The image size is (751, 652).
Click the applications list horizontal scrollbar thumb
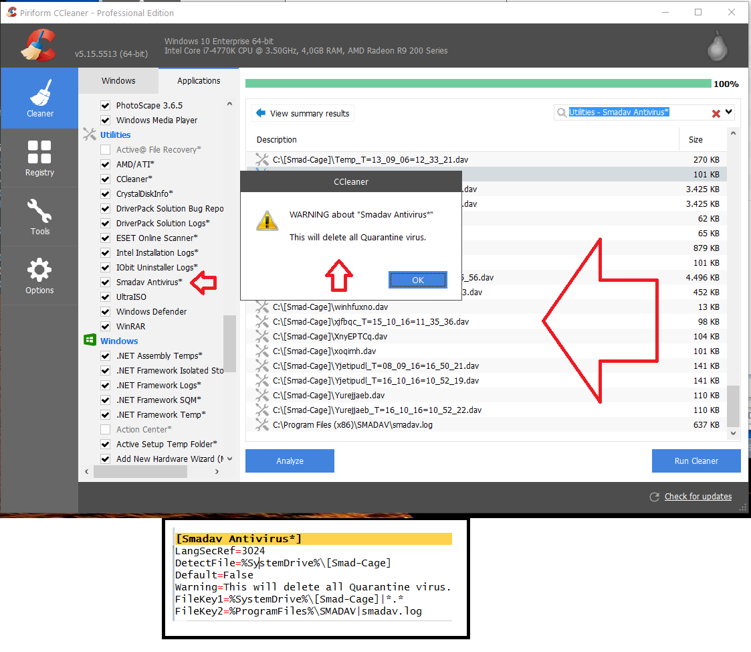point(140,472)
